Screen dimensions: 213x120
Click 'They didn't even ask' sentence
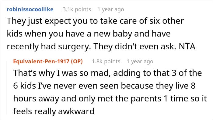(x=136, y=46)
